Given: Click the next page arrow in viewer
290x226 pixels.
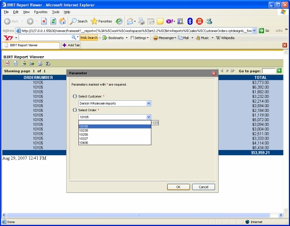Looking at the screenshot, I should [x=227, y=71].
